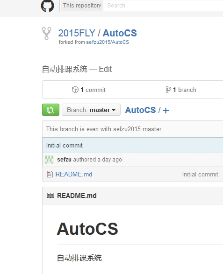The image size is (223, 274).
Task: Click This repository search scope label
Action: pyautogui.click(x=82, y=6)
